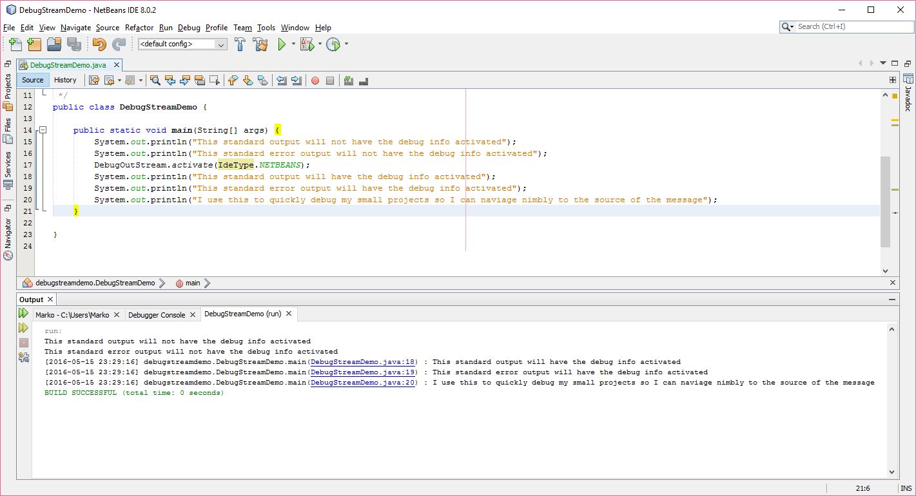Jump to next bookmark icon
The image size is (916, 496).
pyautogui.click(x=248, y=80)
